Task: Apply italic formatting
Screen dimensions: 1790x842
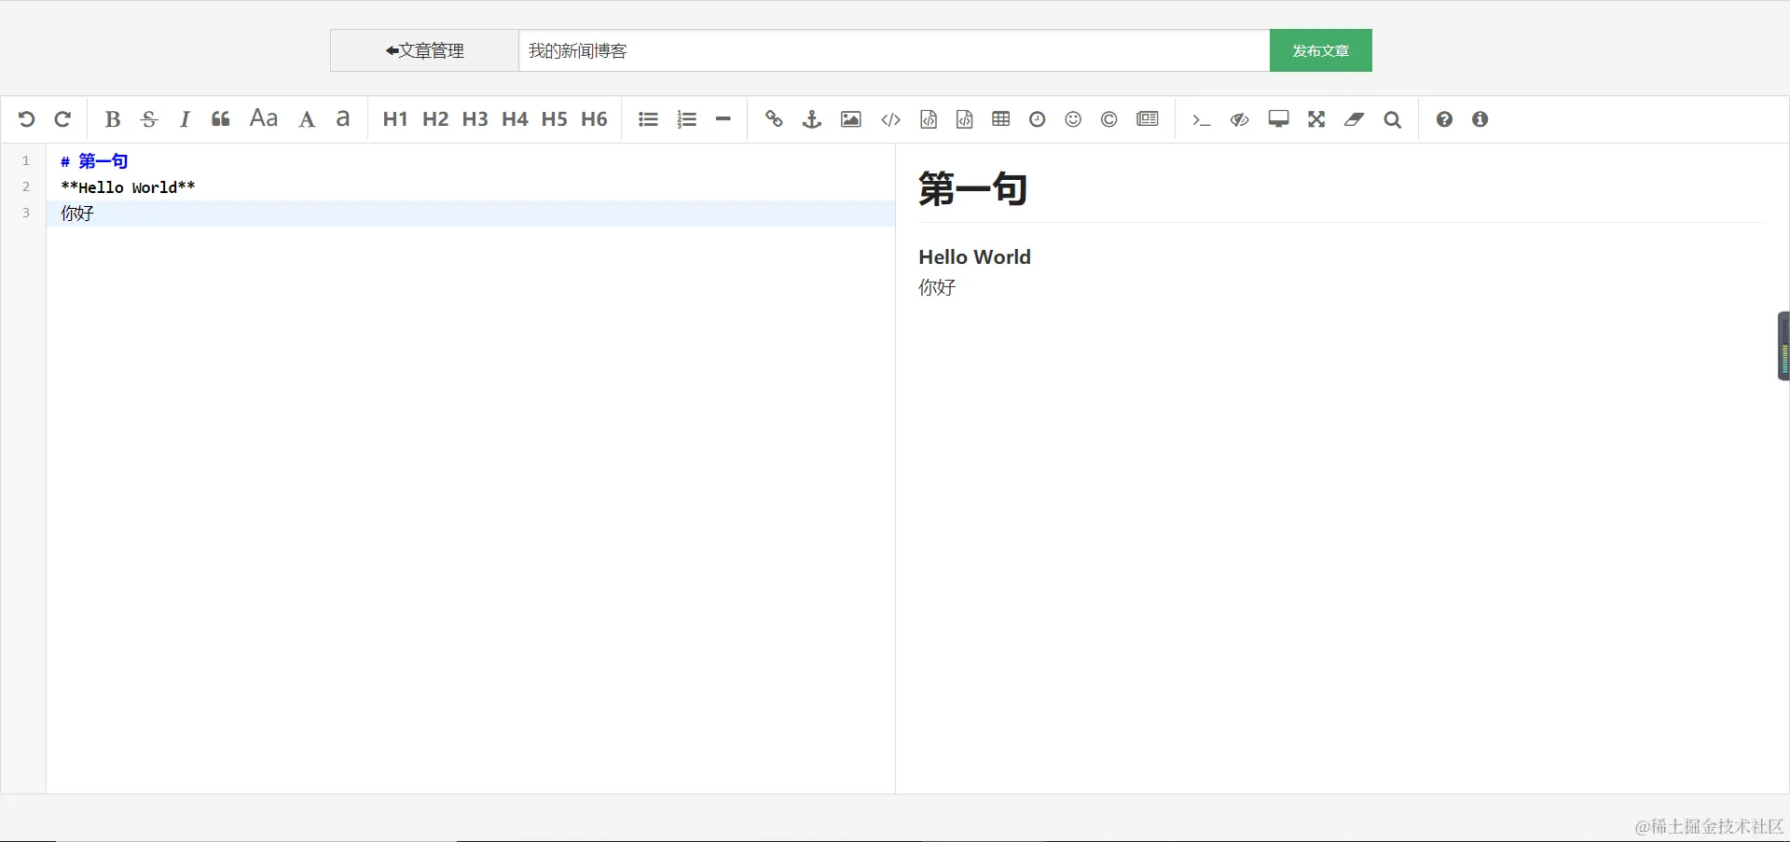Action: [185, 119]
